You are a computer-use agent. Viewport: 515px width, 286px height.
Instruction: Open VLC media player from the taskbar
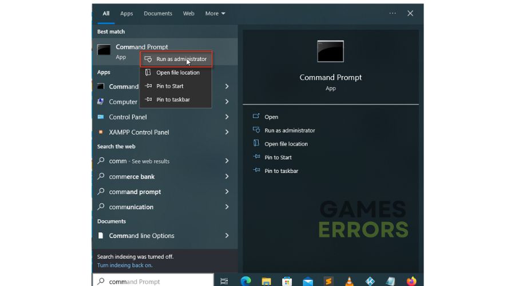(349, 281)
